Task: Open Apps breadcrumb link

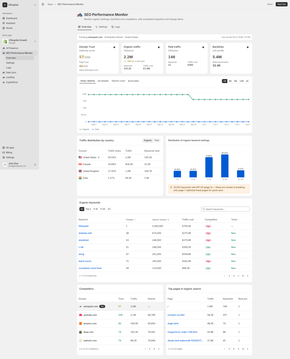Action: (50, 4)
